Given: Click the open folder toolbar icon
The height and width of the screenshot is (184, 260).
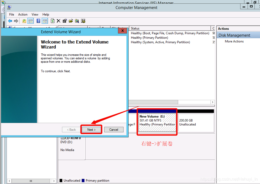Looking at the screenshot, I should pyautogui.click(x=71, y=21).
